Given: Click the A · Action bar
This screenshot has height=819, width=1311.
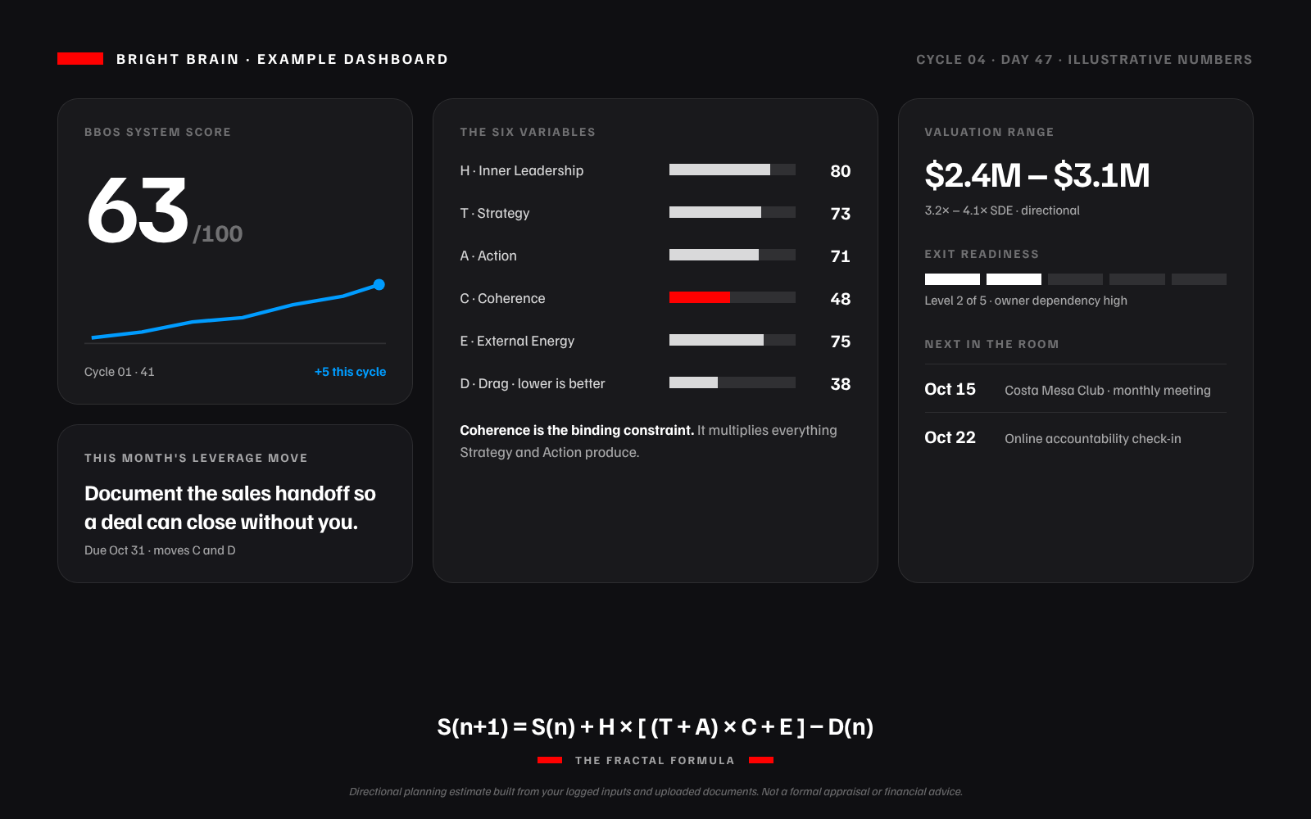Looking at the screenshot, I should pos(733,255).
